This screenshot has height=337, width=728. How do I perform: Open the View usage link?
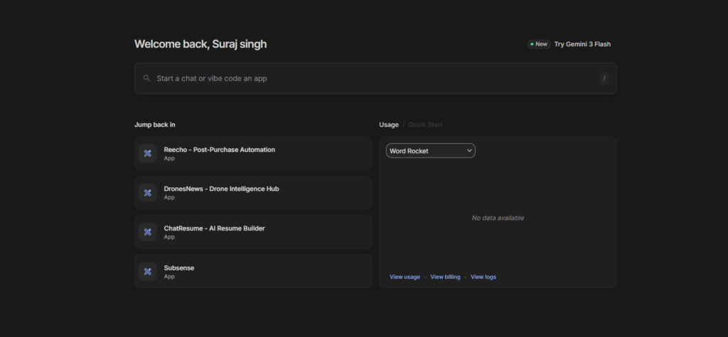click(405, 277)
